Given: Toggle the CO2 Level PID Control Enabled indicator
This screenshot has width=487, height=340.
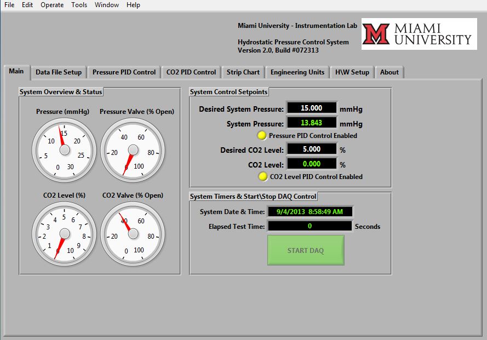Looking at the screenshot, I should point(262,176).
